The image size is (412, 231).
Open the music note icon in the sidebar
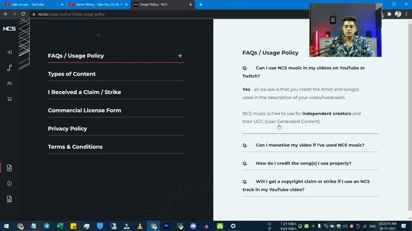[x=9, y=68]
